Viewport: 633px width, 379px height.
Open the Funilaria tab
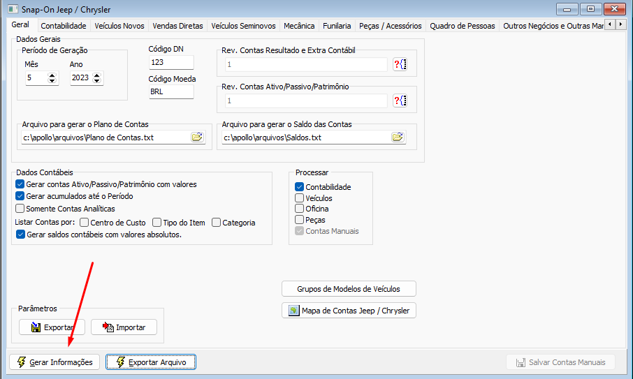click(337, 26)
